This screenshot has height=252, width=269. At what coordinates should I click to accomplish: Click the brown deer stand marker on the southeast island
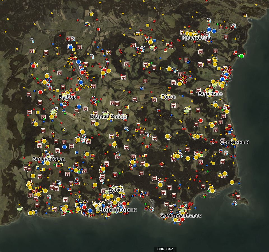238,197
